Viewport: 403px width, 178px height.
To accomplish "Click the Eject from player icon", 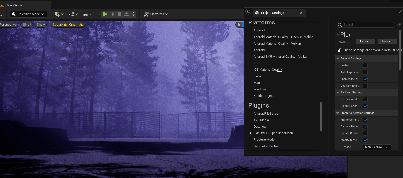I will point(127,14).
